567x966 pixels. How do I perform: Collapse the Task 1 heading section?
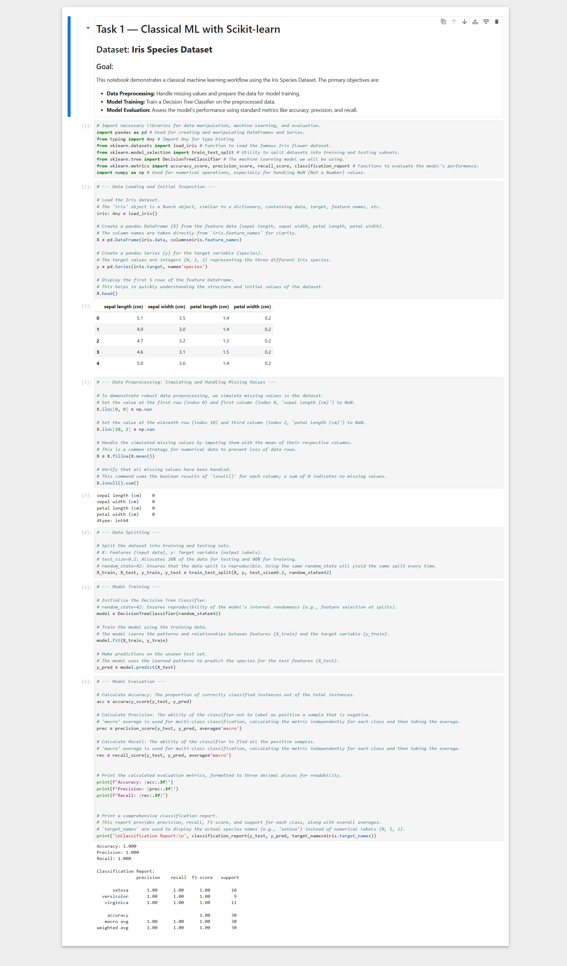(x=88, y=28)
